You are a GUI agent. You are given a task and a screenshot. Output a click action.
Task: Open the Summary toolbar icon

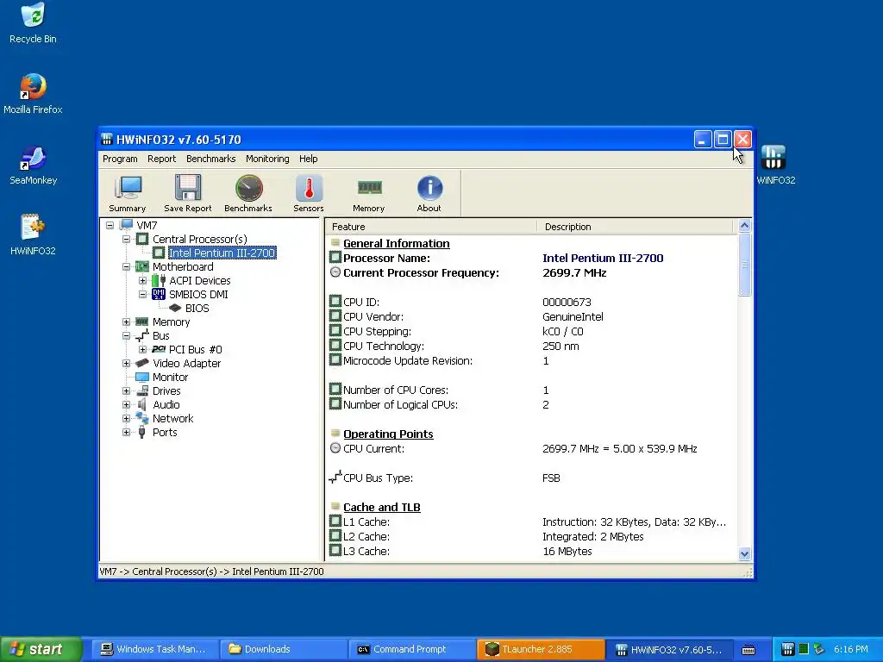click(128, 194)
